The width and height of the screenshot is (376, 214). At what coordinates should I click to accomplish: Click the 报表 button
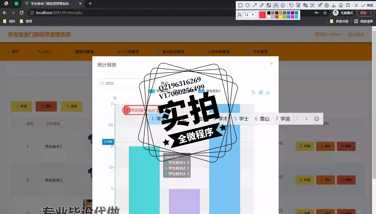coord(71,106)
